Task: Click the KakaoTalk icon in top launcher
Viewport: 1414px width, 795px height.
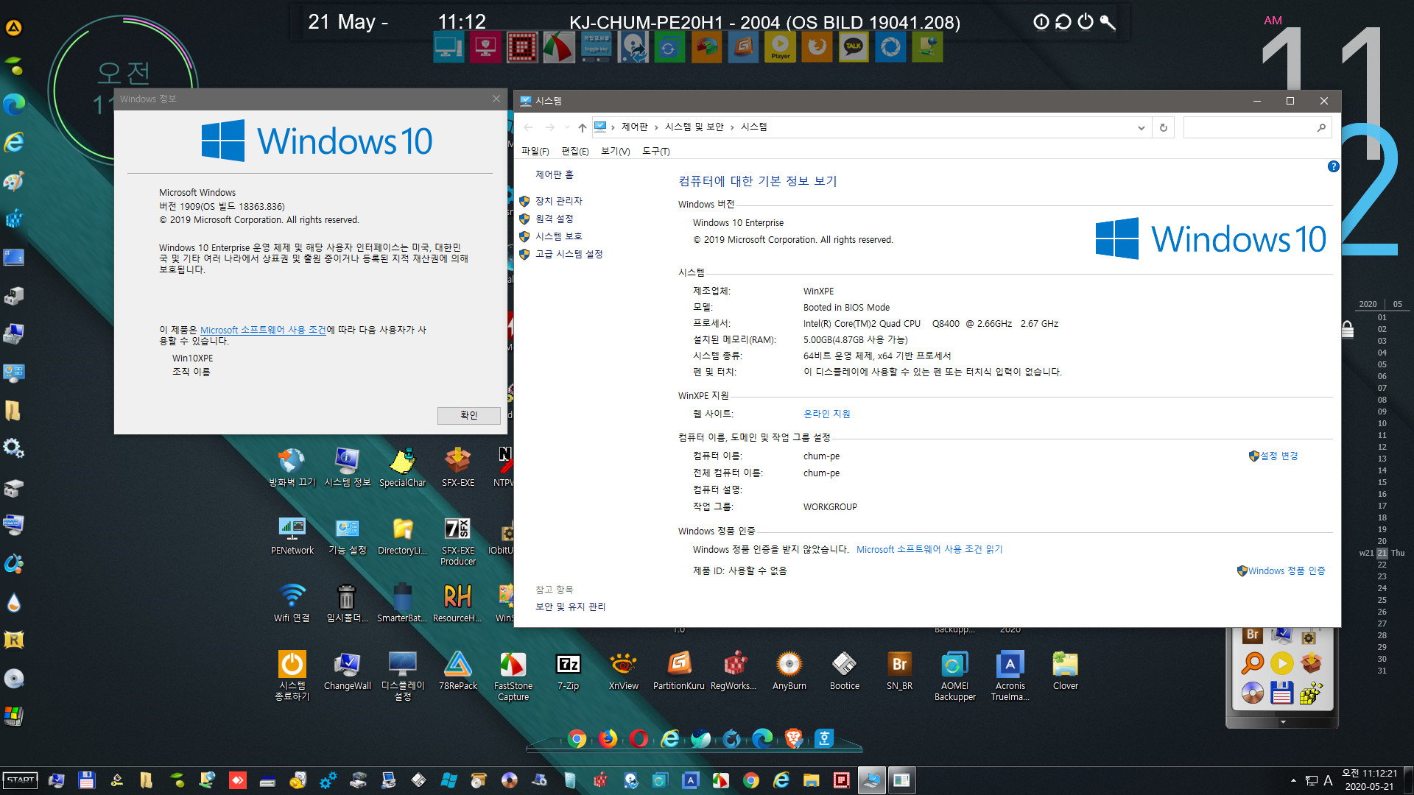Action: pyautogui.click(x=854, y=48)
